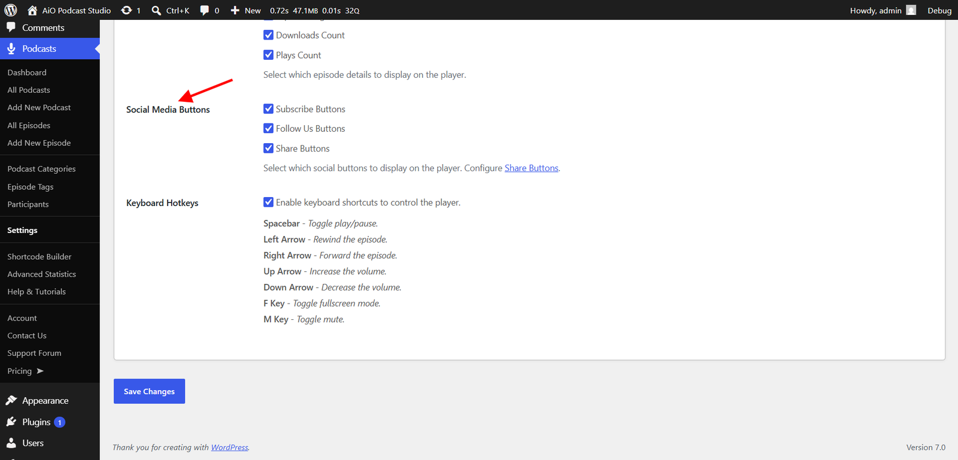Toggle Subscribe Buttons checkbox
958x460 pixels.
pos(268,109)
